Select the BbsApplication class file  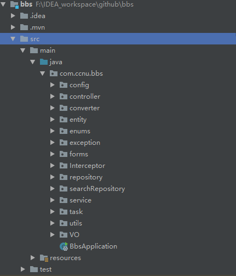click(x=93, y=246)
